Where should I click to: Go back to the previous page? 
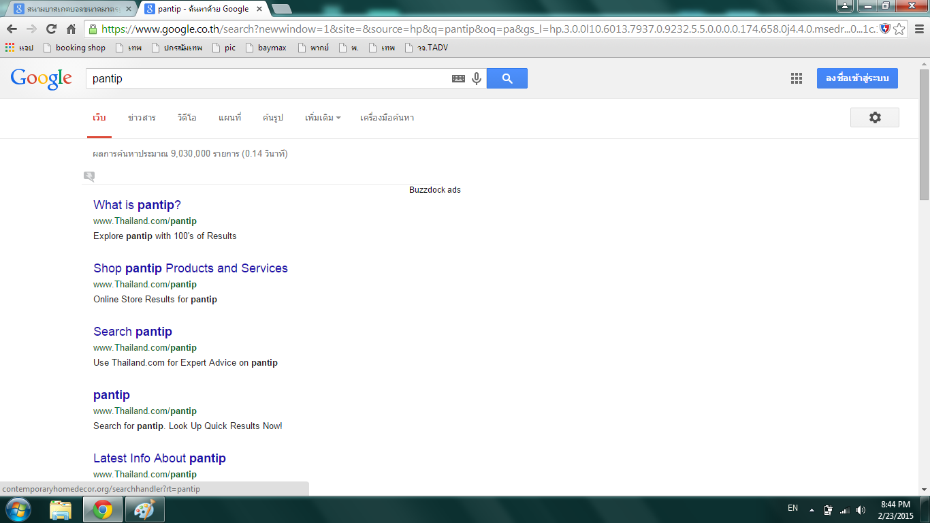pos(12,29)
